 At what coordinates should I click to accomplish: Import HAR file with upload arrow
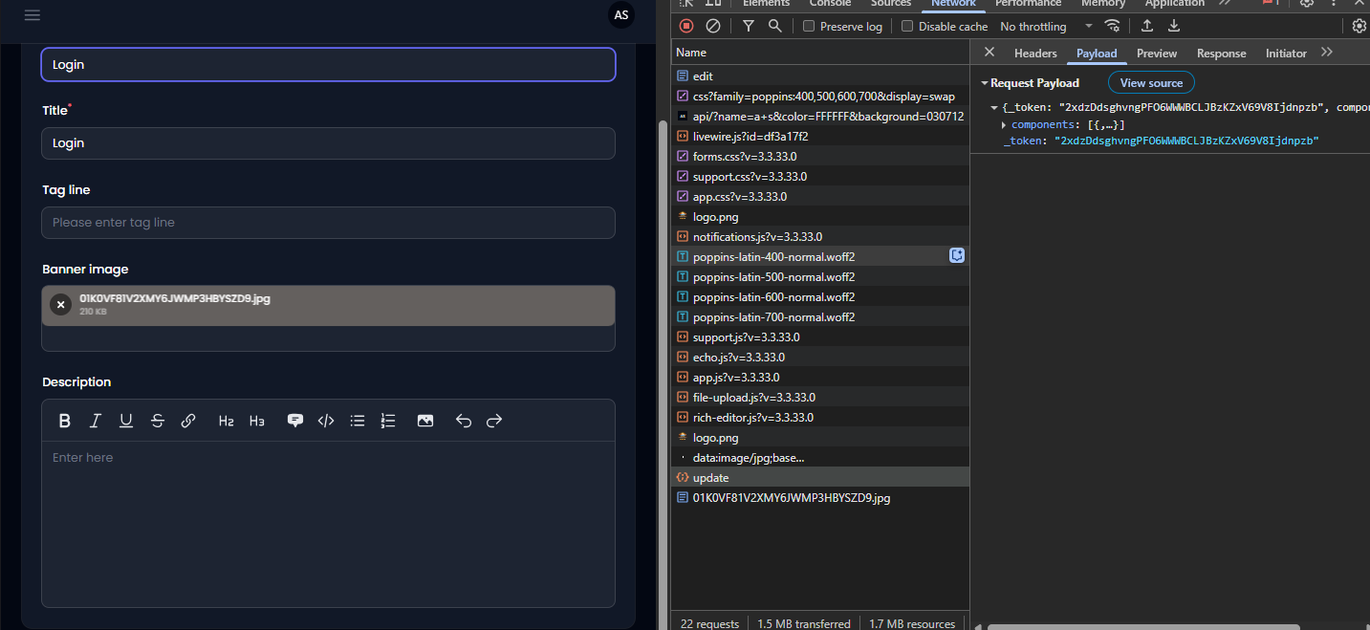(1147, 26)
